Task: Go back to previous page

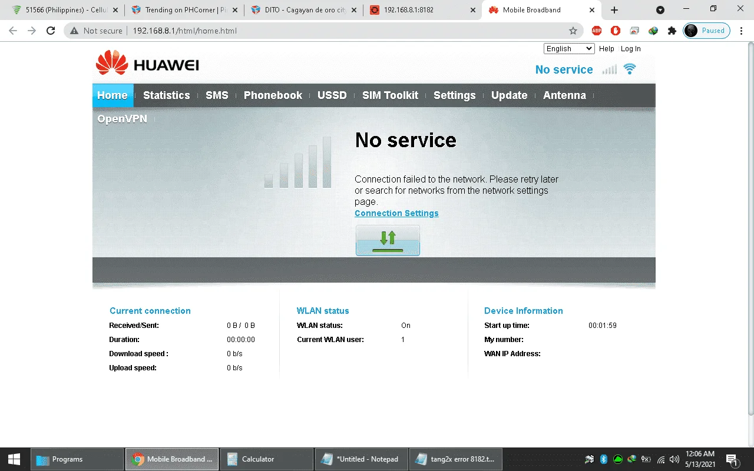Action: pyautogui.click(x=13, y=31)
